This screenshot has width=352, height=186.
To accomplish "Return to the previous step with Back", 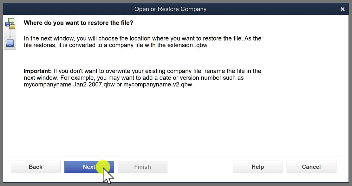I will click(36, 167).
